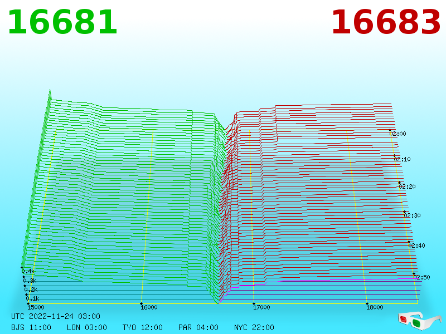Select the 16000 price axis label
The image size is (446, 334).
149,307
